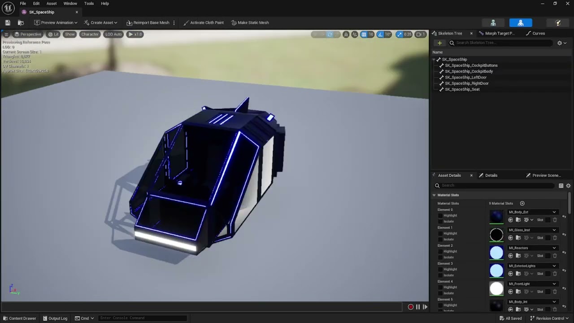This screenshot has width=574, height=323.
Task: Click the browse to asset in Content Browser icon
Action: click(x=21, y=22)
